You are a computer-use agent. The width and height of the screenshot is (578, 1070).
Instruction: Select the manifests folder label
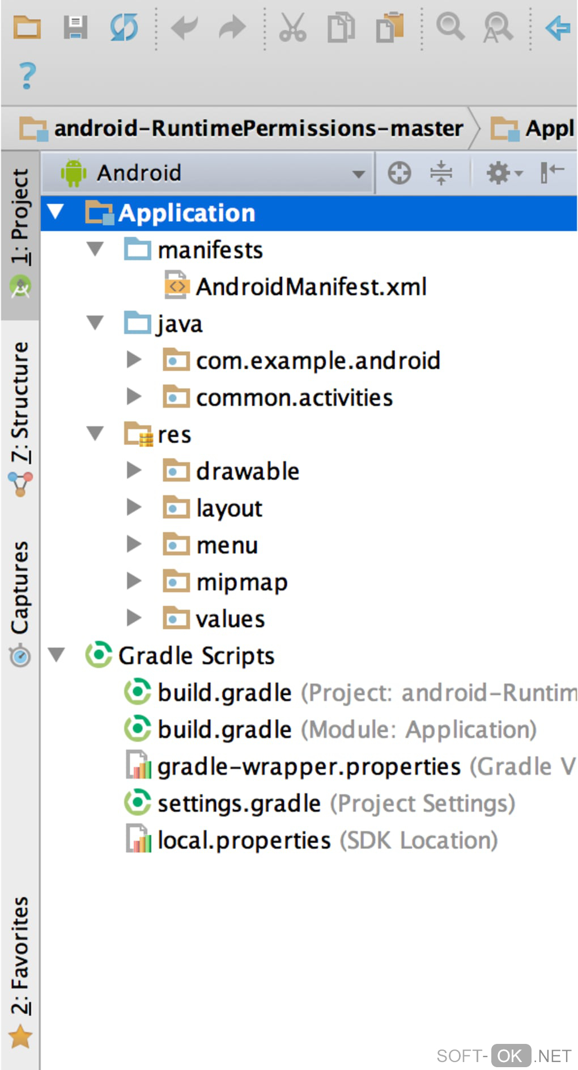pos(210,250)
